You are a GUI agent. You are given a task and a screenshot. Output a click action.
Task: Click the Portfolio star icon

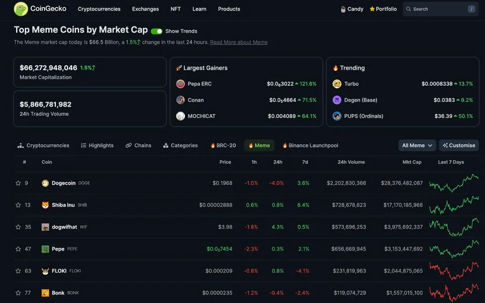(x=372, y=9)
